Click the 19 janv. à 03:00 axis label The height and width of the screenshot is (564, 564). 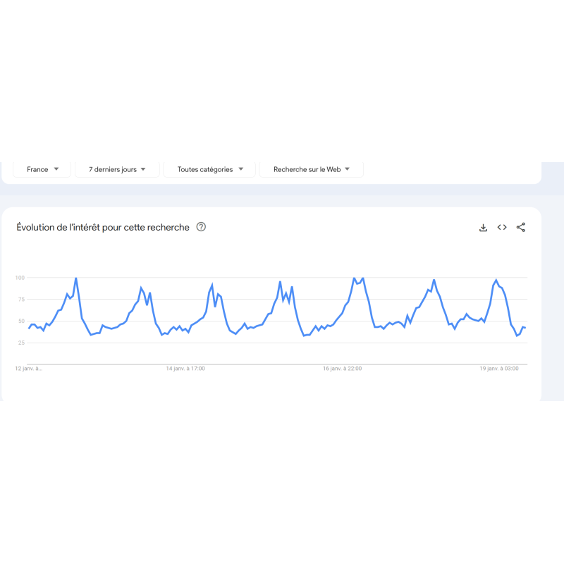(x=499, y=368)
